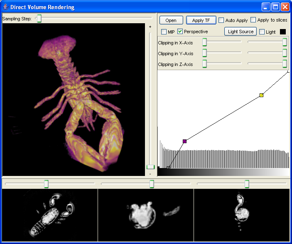Click the vertical zoom slider handle
This screenshot has width=292, height=244.
[x=150, y=167]
